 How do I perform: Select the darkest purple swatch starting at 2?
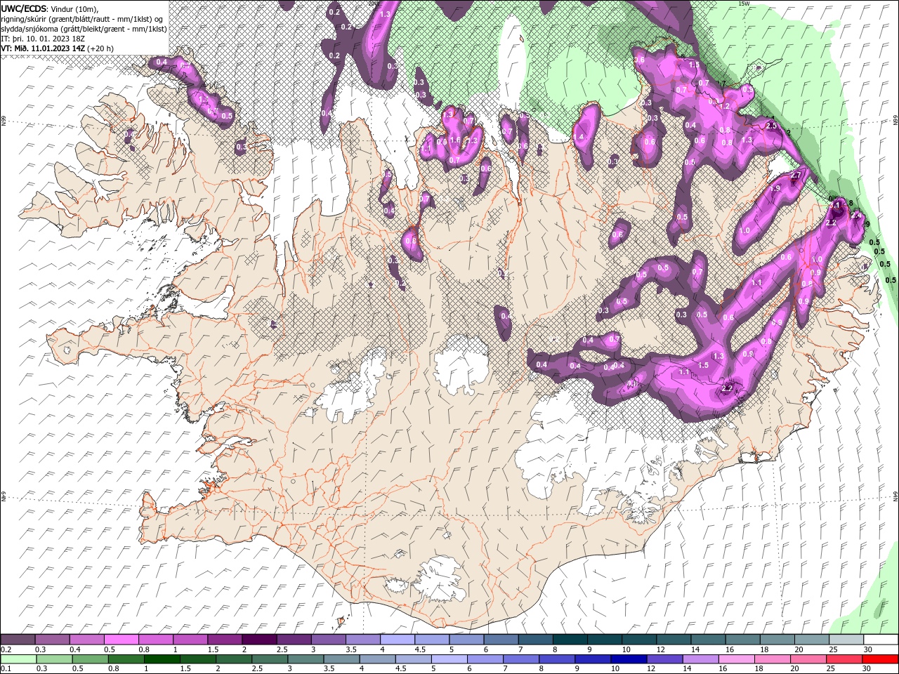(x=258, y=640)
